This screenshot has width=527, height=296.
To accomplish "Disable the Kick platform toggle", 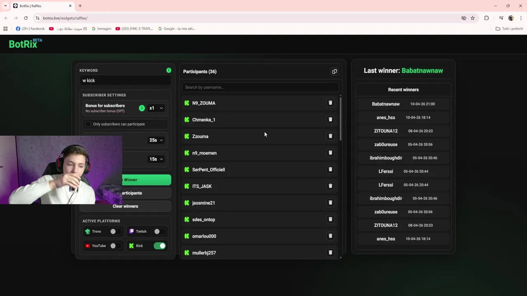I will point(160,246).
